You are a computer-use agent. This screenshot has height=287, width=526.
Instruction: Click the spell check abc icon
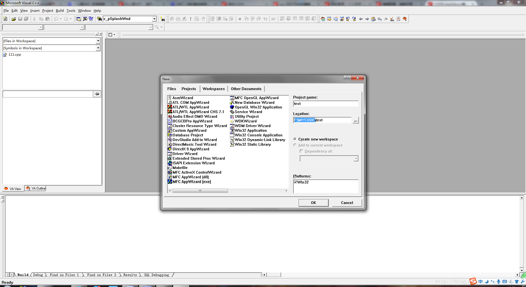[392, 19]
